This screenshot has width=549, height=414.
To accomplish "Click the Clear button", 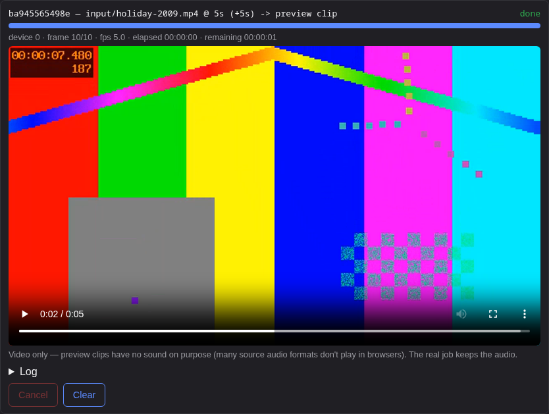I will (x=84, y=395).
